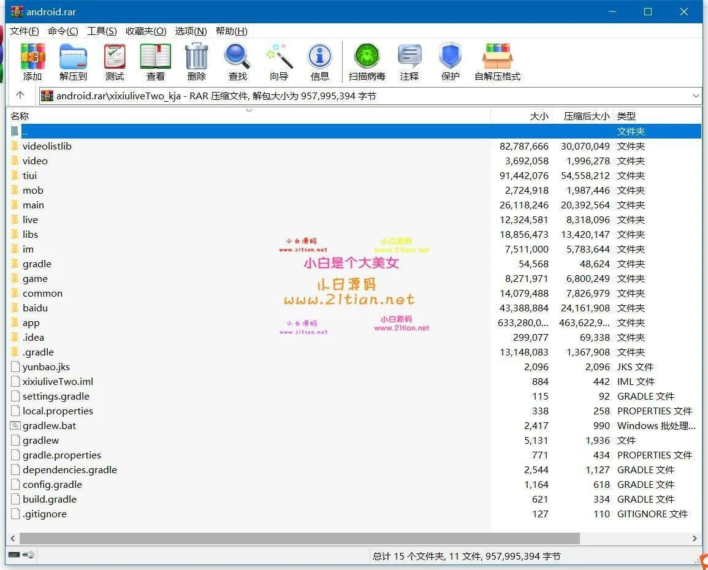Click the 添加 (Add) toolbar icon
This screenshot has height=570, width=708.
pyautogui.click(x=32, y=57)
